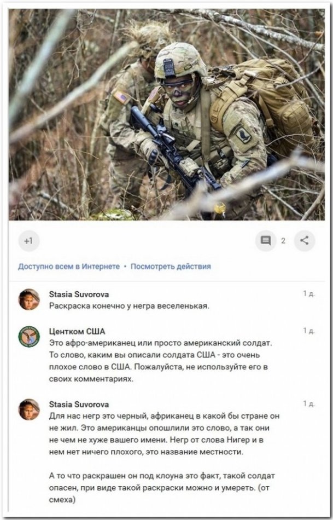Click the +1 button under the photo
This screenshot has width=333, height=520.
29,241
